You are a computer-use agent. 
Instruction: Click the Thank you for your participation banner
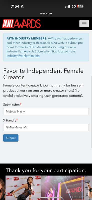coord(46,170)
